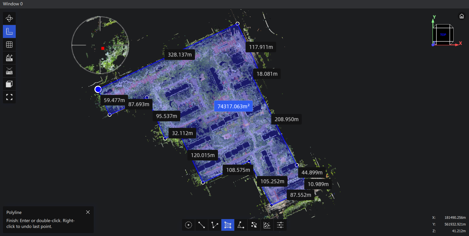This screenshot has width=469, height=236.
Task: Enter fullscreen mode
Action: [x=9, y=97]
